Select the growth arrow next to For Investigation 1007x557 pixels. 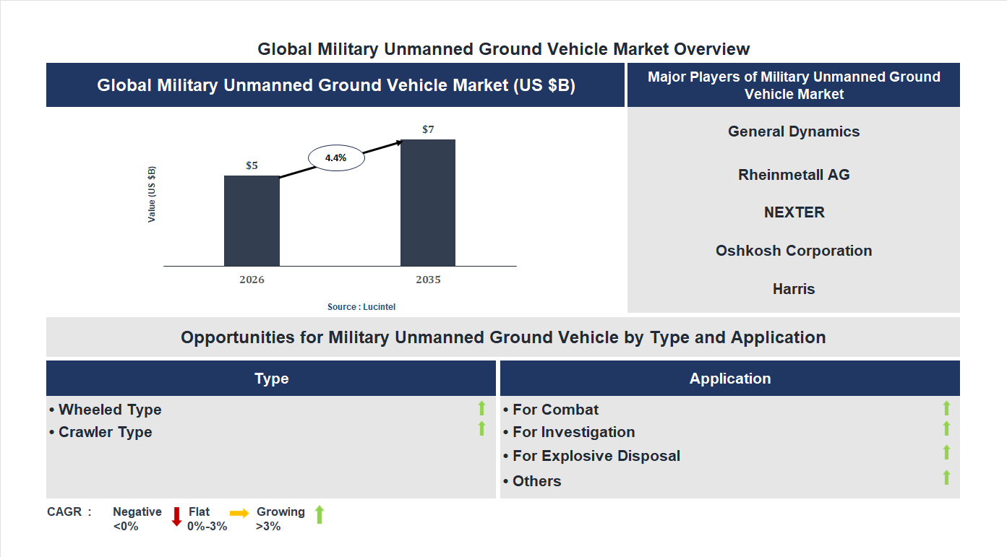pyautogui.click(x=947, y=428)
